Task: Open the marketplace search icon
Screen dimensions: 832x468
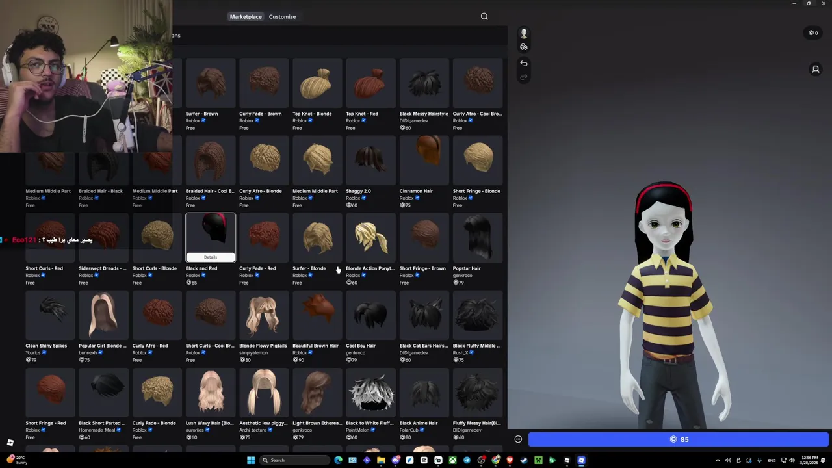Action: [484, 16]
